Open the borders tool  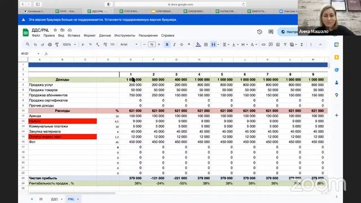pyautogui.click(x=206, y=45)
